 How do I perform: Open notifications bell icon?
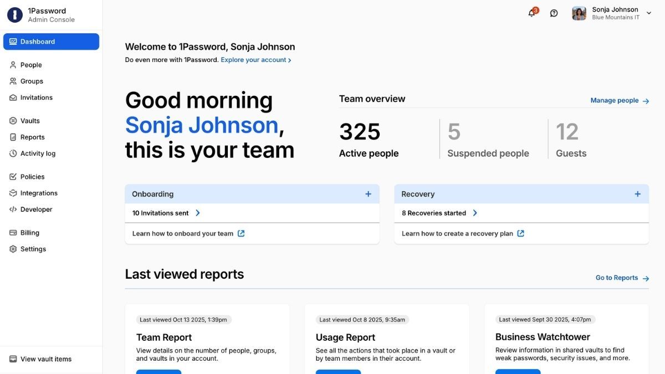(532, 13)
